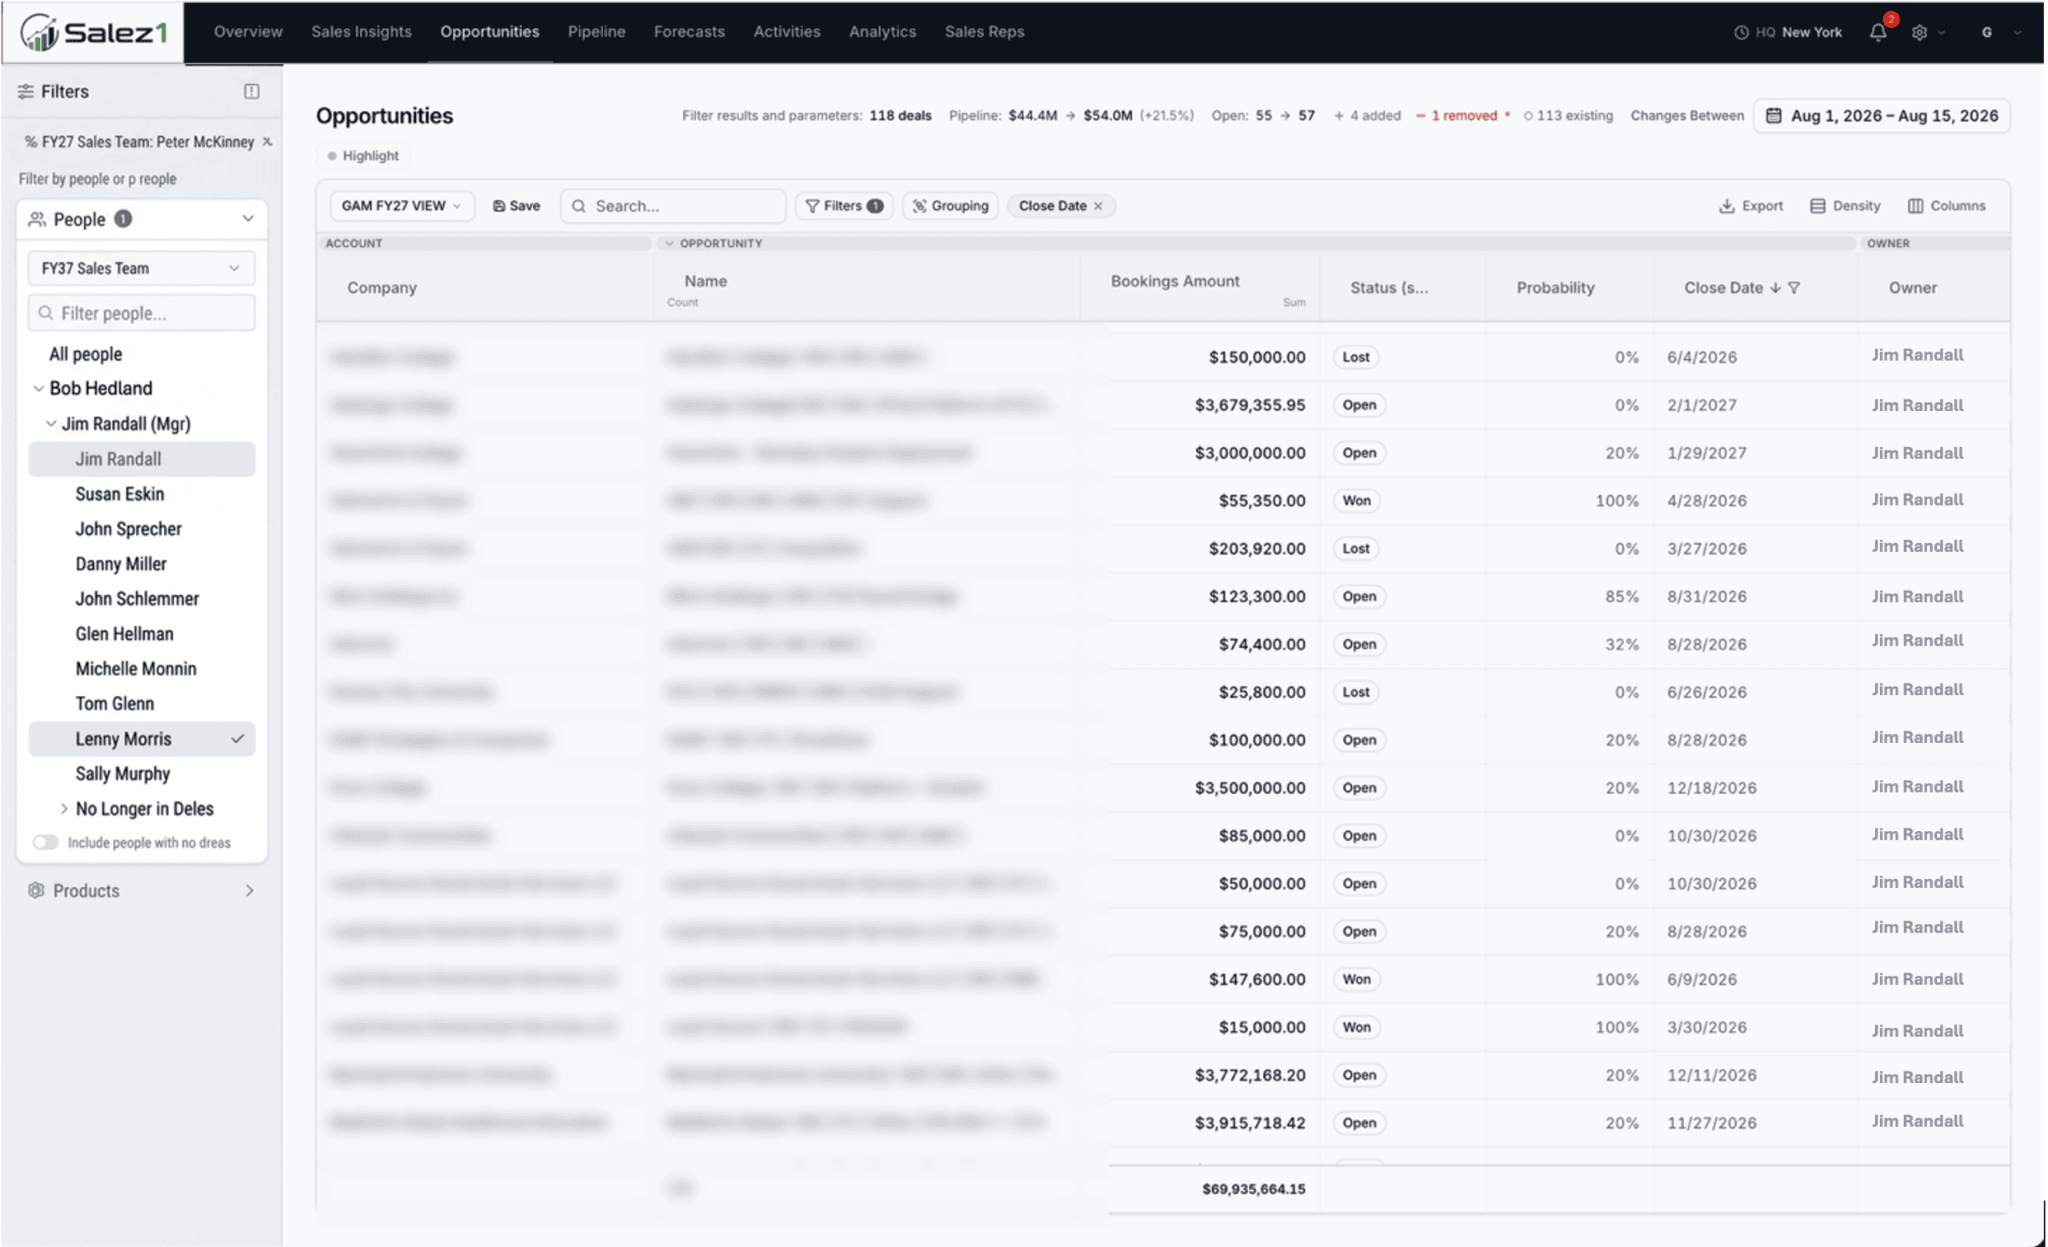Remove the FY27 Sales Team filter chip

click(268, 142)
